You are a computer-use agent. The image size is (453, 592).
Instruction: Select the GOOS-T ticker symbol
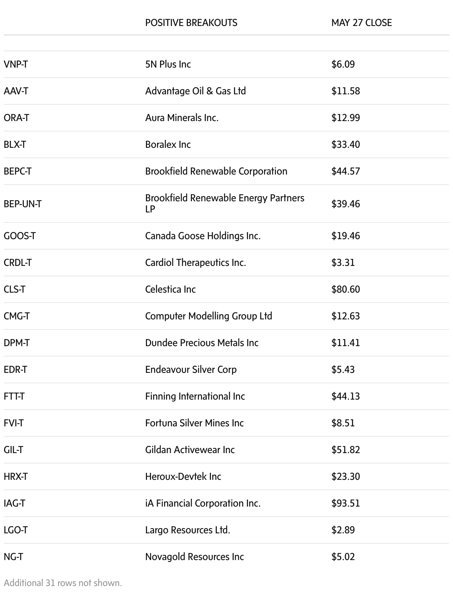[20, 236]
